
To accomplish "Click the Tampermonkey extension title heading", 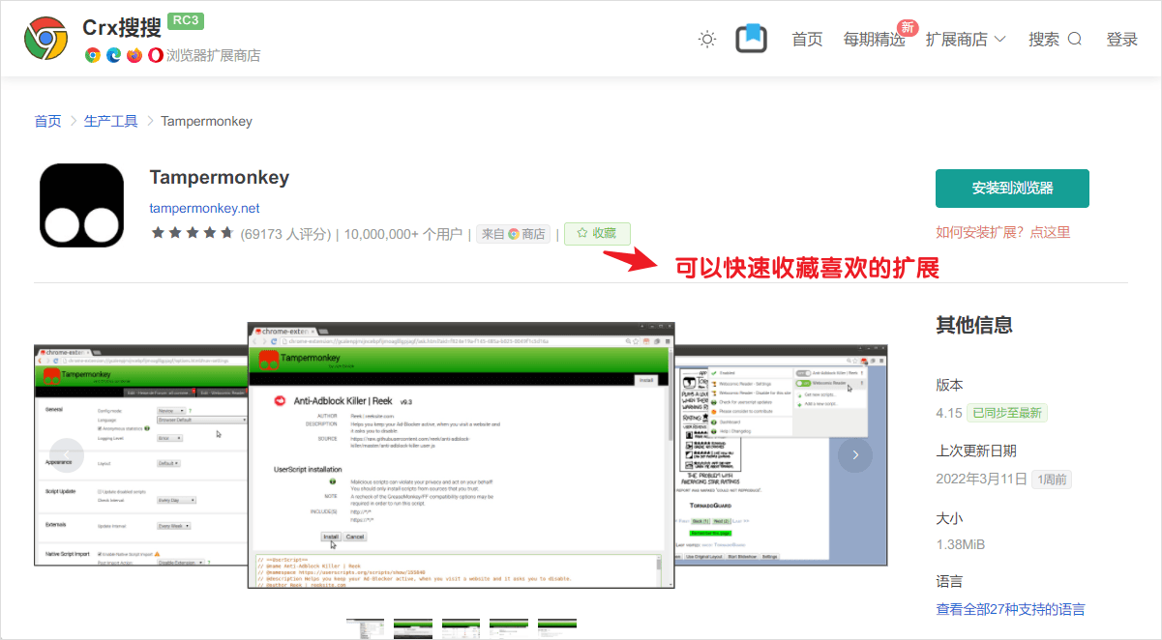I will [x=220, y=178].
